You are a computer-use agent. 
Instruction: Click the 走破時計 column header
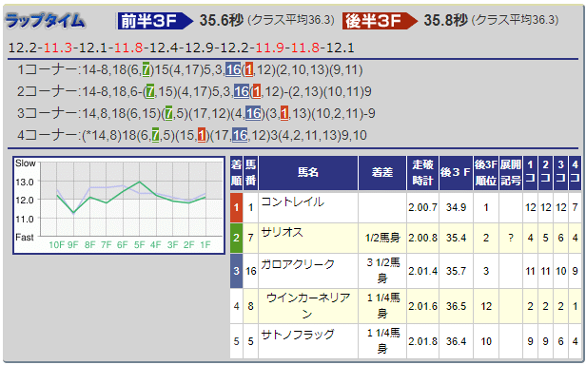422,173
